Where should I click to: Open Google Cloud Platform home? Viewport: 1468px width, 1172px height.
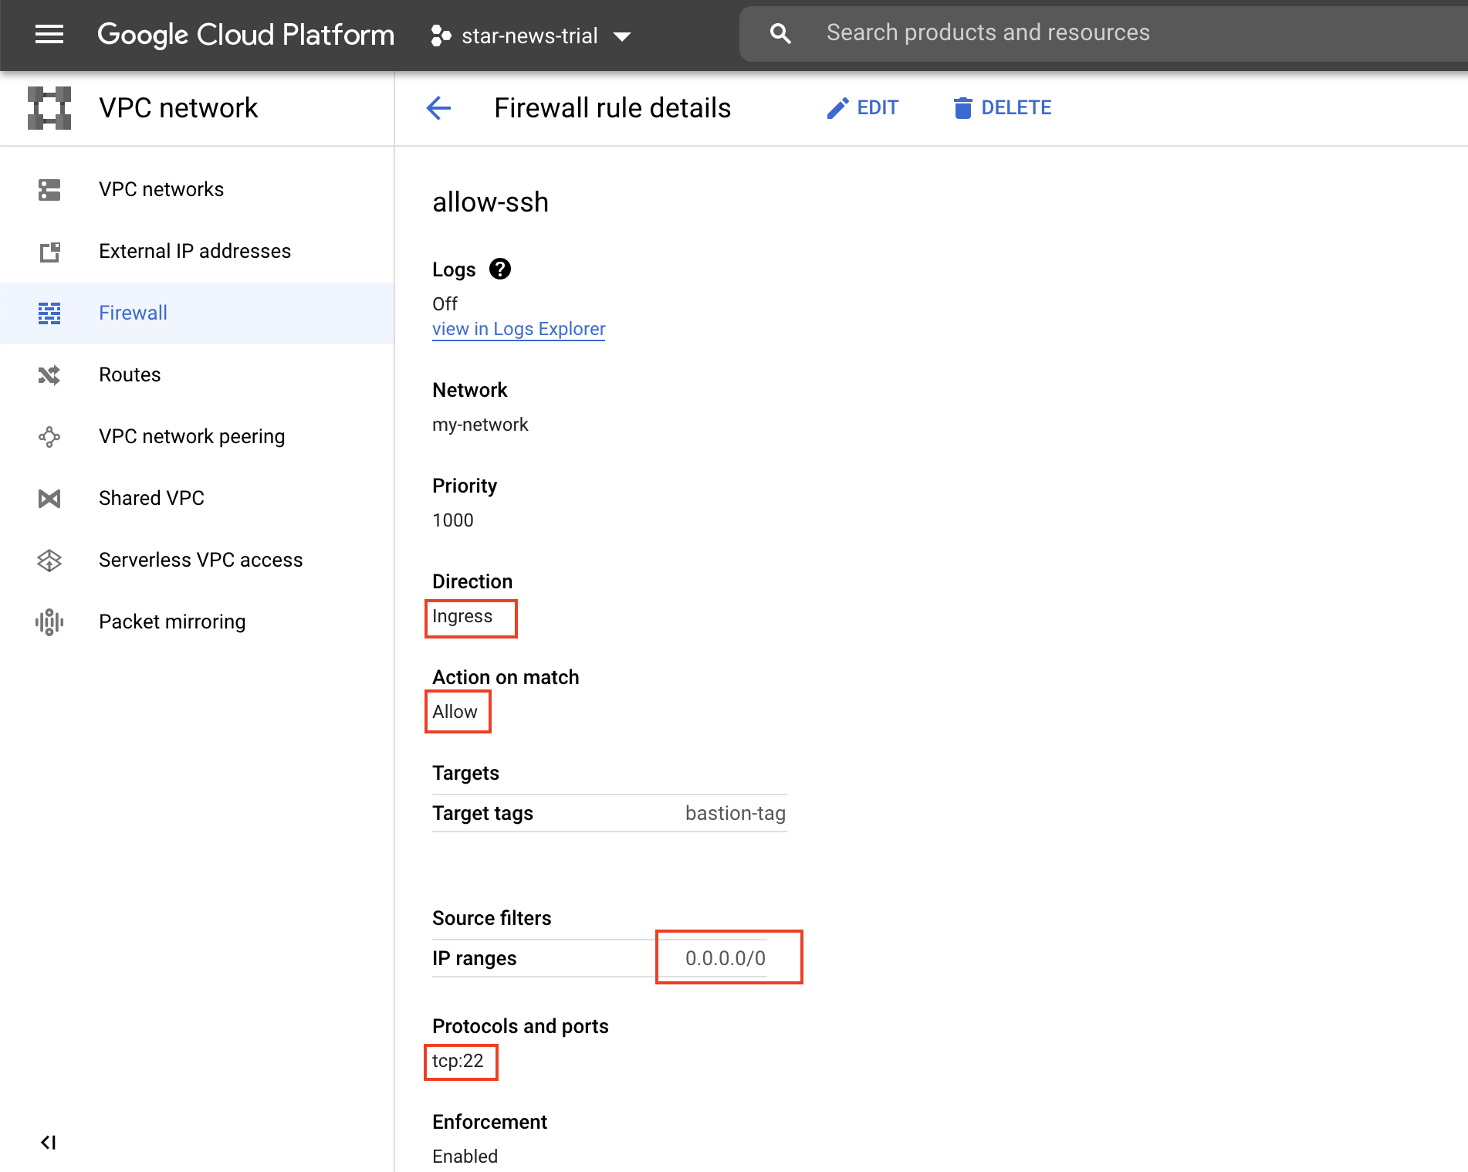pos(245,34)
